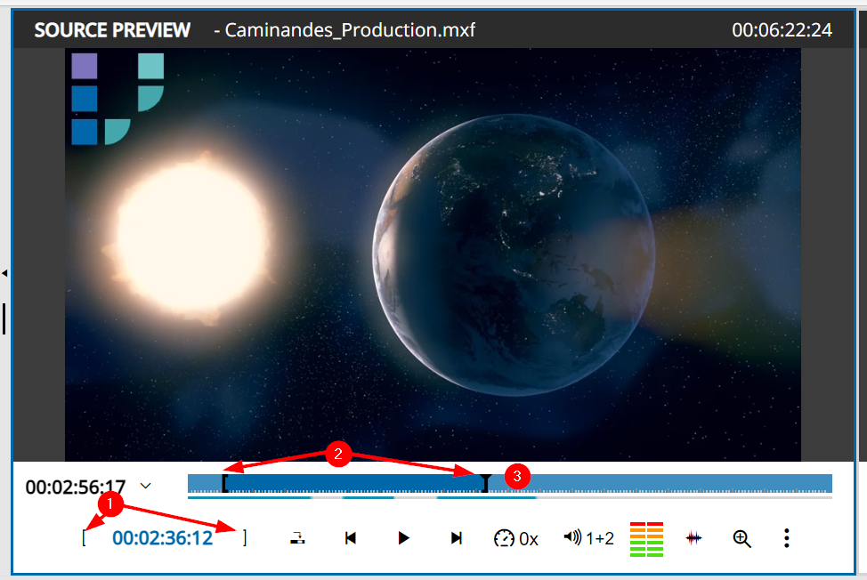Click the playhead out-point marker on timeline

(484, 483)
